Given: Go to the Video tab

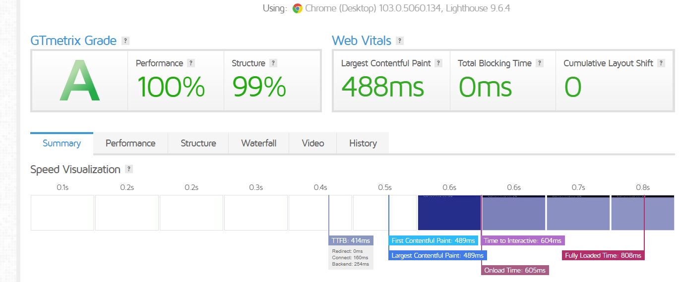Looking at the screenshot, I should [x=312, y=143].
